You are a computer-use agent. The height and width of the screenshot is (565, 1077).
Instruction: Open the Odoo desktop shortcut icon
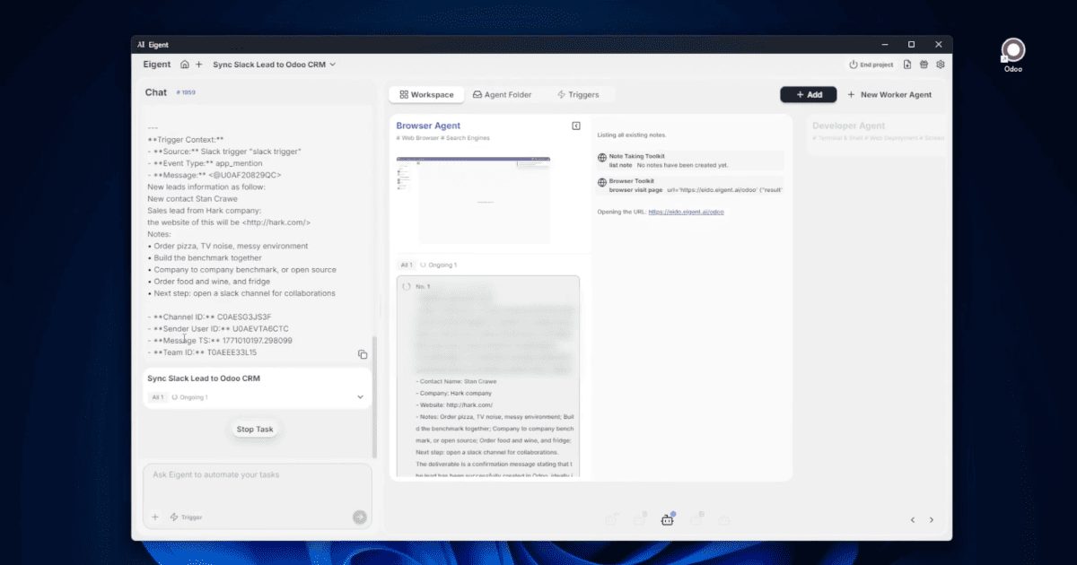pos(1012,56)
